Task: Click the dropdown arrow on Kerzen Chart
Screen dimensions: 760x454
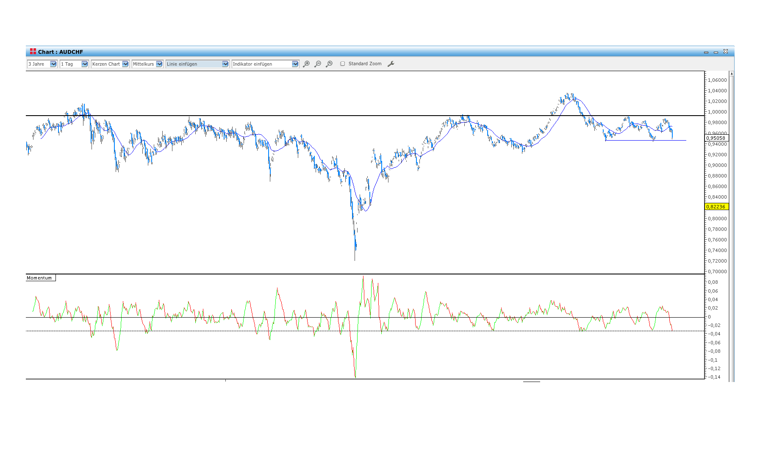Action: click(x=125, y=64)
